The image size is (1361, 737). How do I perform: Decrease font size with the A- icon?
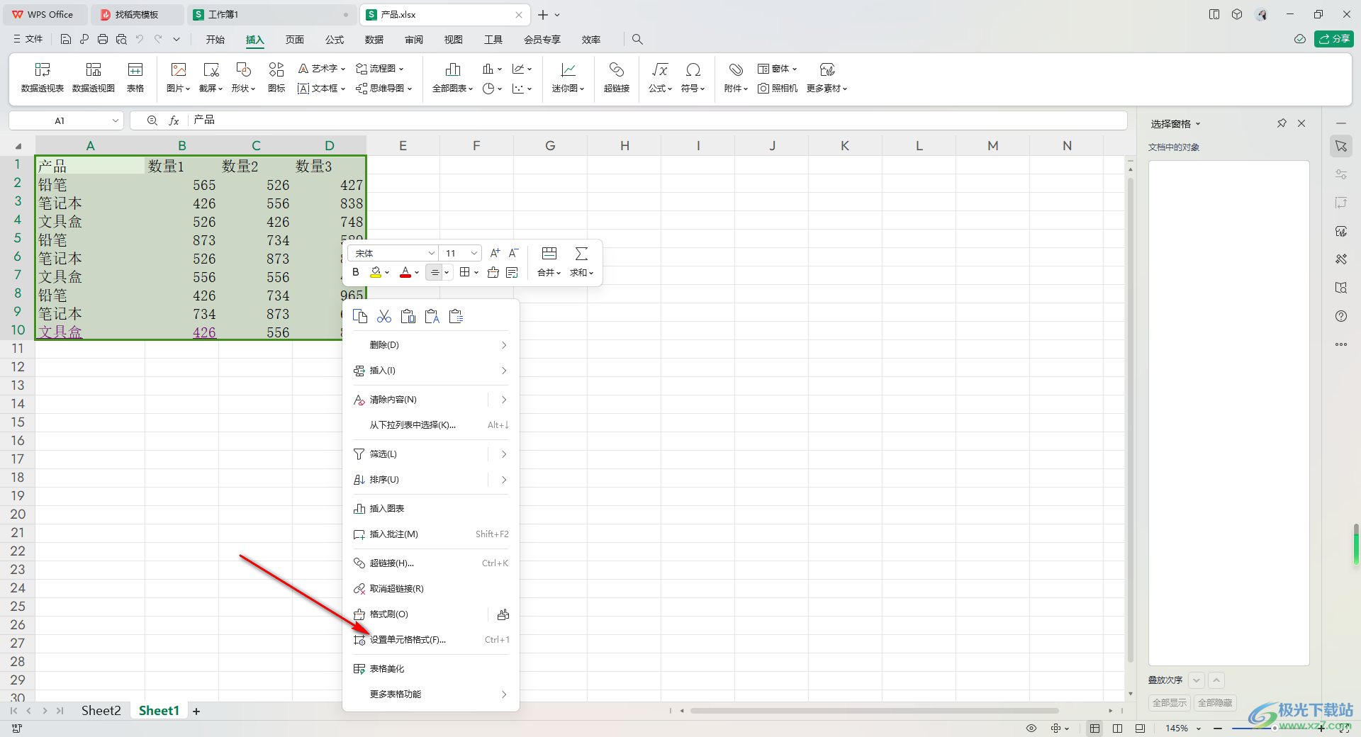tap(513, 253)
